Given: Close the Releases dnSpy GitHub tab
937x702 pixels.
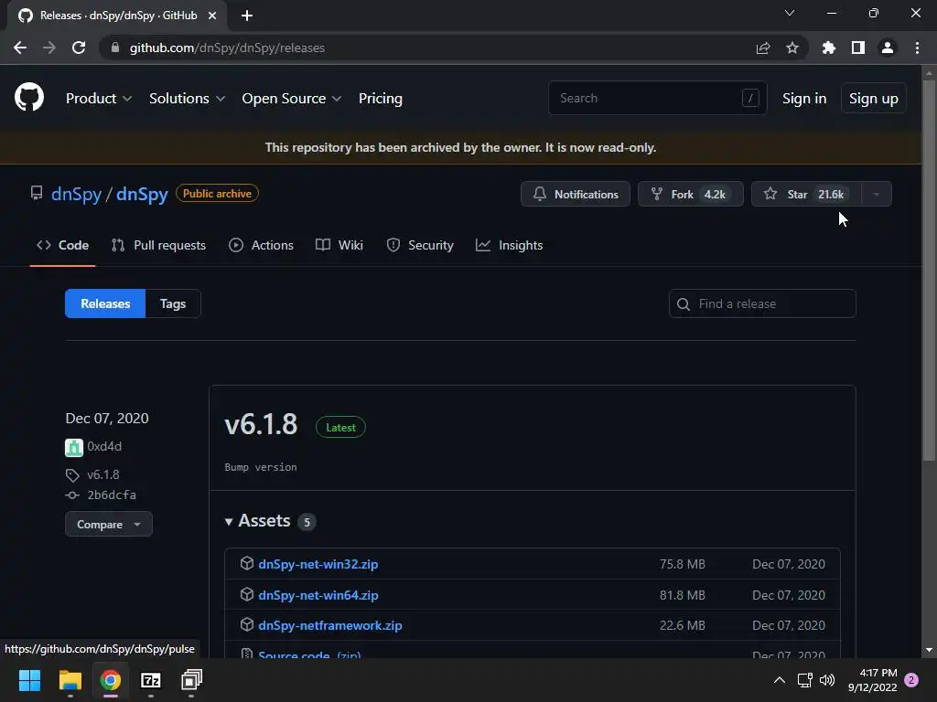Looking at the screenshot, I should [x=212, y=16].
